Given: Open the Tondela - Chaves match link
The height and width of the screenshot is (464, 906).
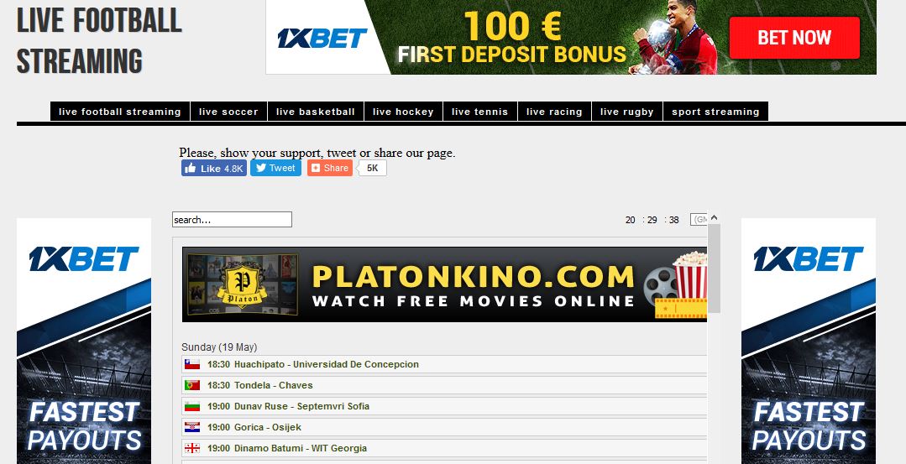Looking at the screenshot, I should 273,385.
